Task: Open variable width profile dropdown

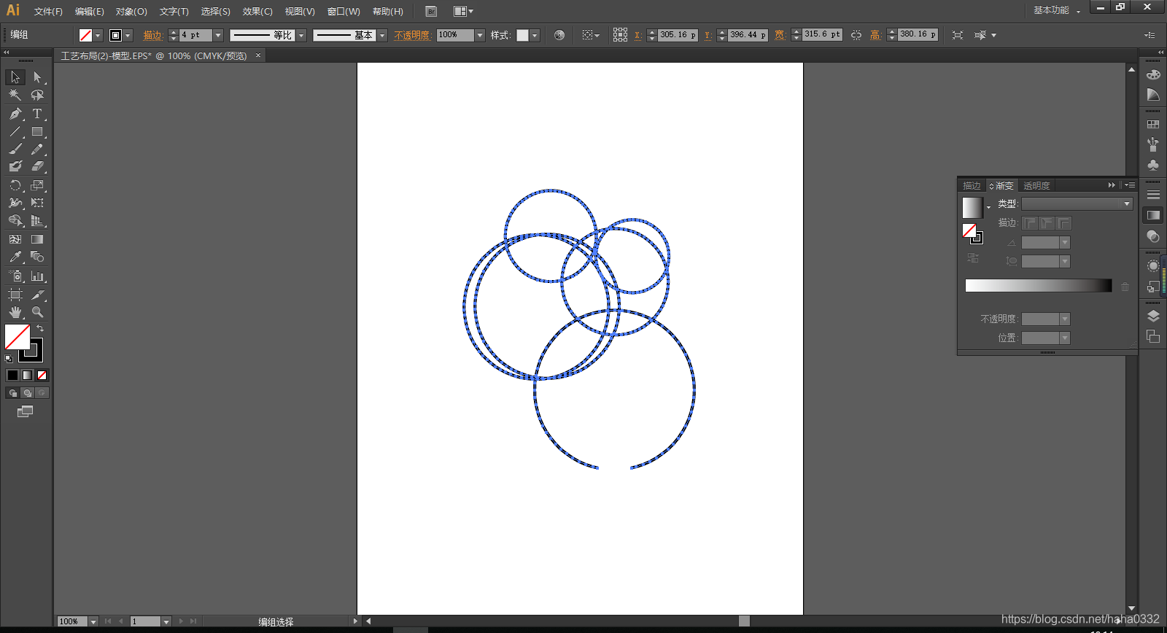Action: click(301, 35)
